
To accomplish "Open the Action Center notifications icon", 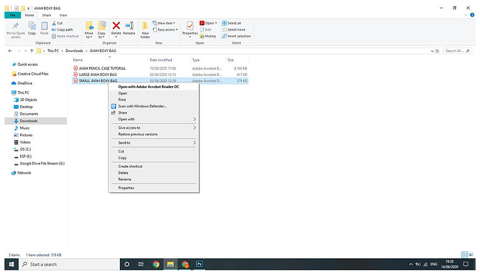I will click(x=466, y=264).
